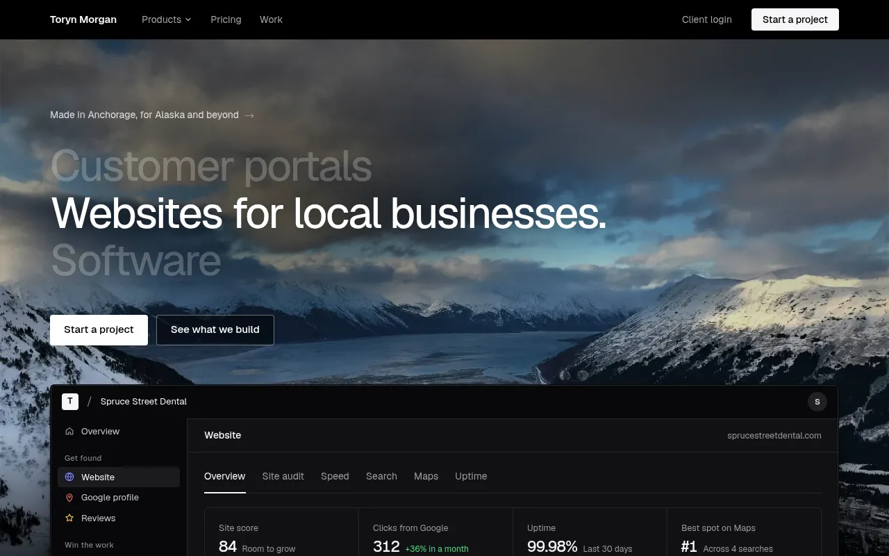
Task: Switch to the Site audit tab
Action: coord(283,476)
